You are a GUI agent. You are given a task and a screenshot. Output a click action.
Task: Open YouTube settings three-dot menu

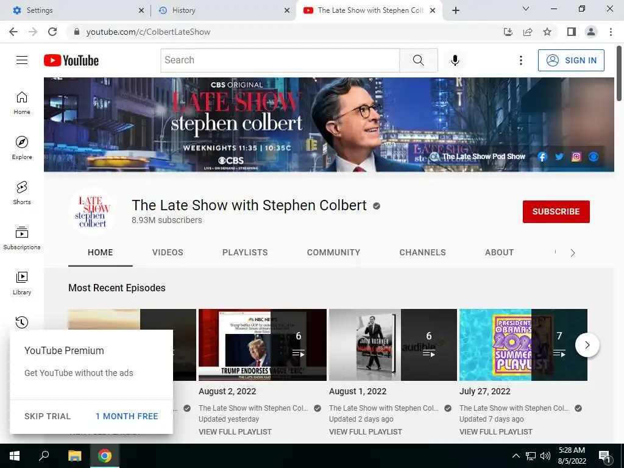point(520,60)
